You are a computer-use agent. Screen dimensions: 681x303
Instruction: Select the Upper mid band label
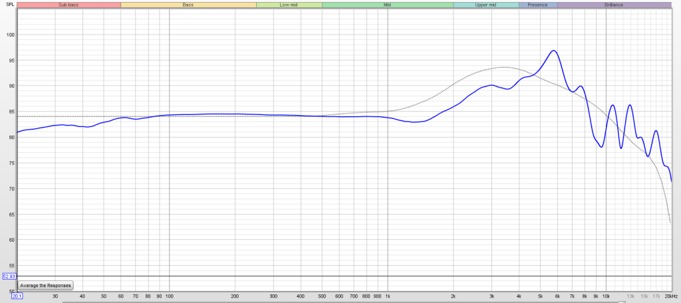[485, 5]
